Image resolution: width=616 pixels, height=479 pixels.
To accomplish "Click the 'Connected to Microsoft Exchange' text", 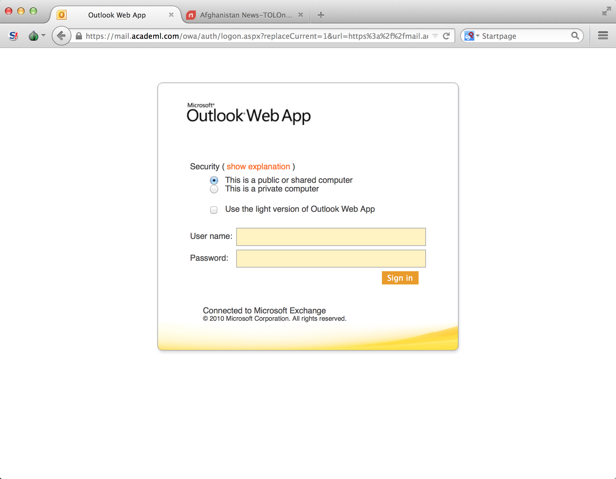I will [264, 310].
